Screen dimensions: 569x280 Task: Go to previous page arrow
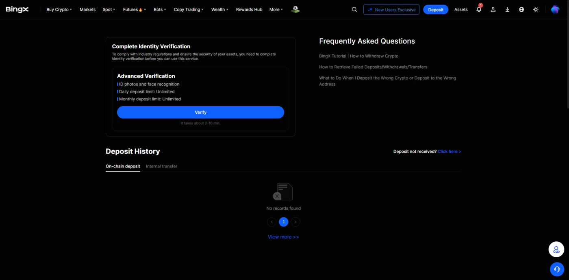tap(271, 222)
